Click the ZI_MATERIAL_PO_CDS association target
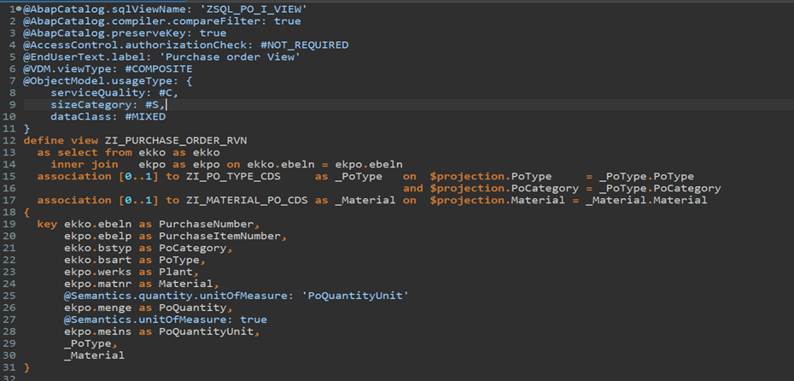Viewport: 794px width, 381px height. tap(247, 200)
